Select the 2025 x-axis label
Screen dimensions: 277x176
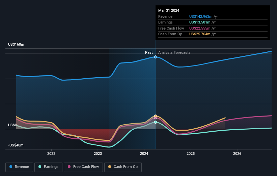click(x=191, y=154)
